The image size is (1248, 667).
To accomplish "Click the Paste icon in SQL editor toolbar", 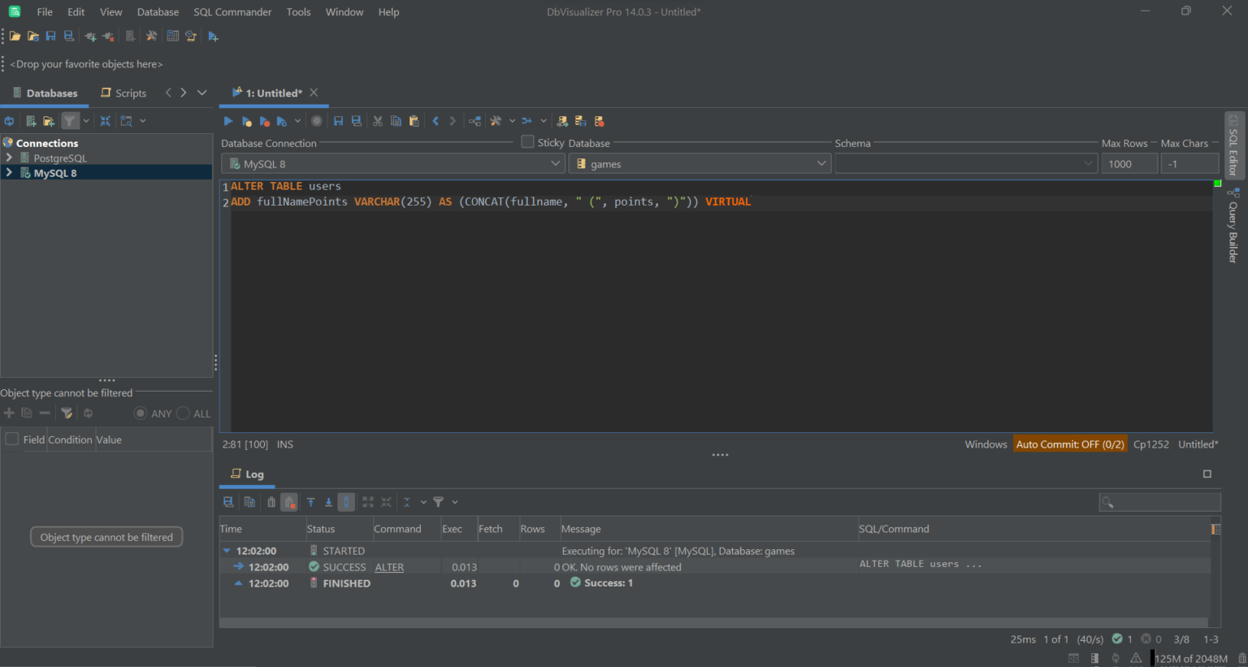I will click(414, 120).
